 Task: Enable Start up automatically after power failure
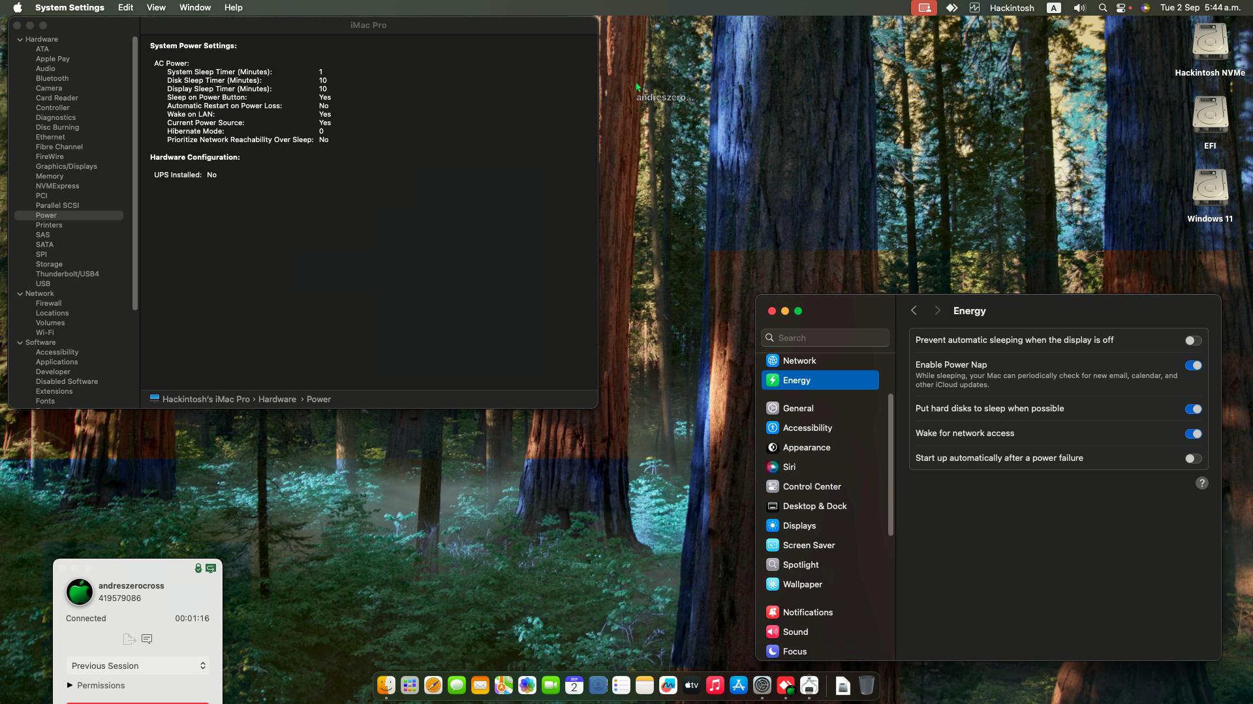point(1193,459)
